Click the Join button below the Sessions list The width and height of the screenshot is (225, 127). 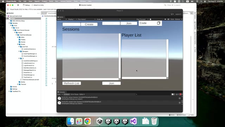point(111,83)
